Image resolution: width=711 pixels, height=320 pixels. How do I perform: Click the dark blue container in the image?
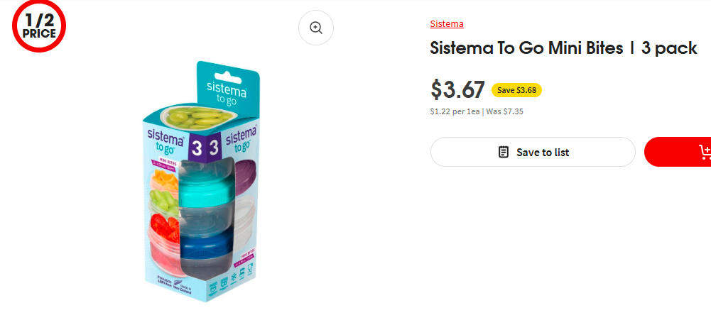(204, 245)
